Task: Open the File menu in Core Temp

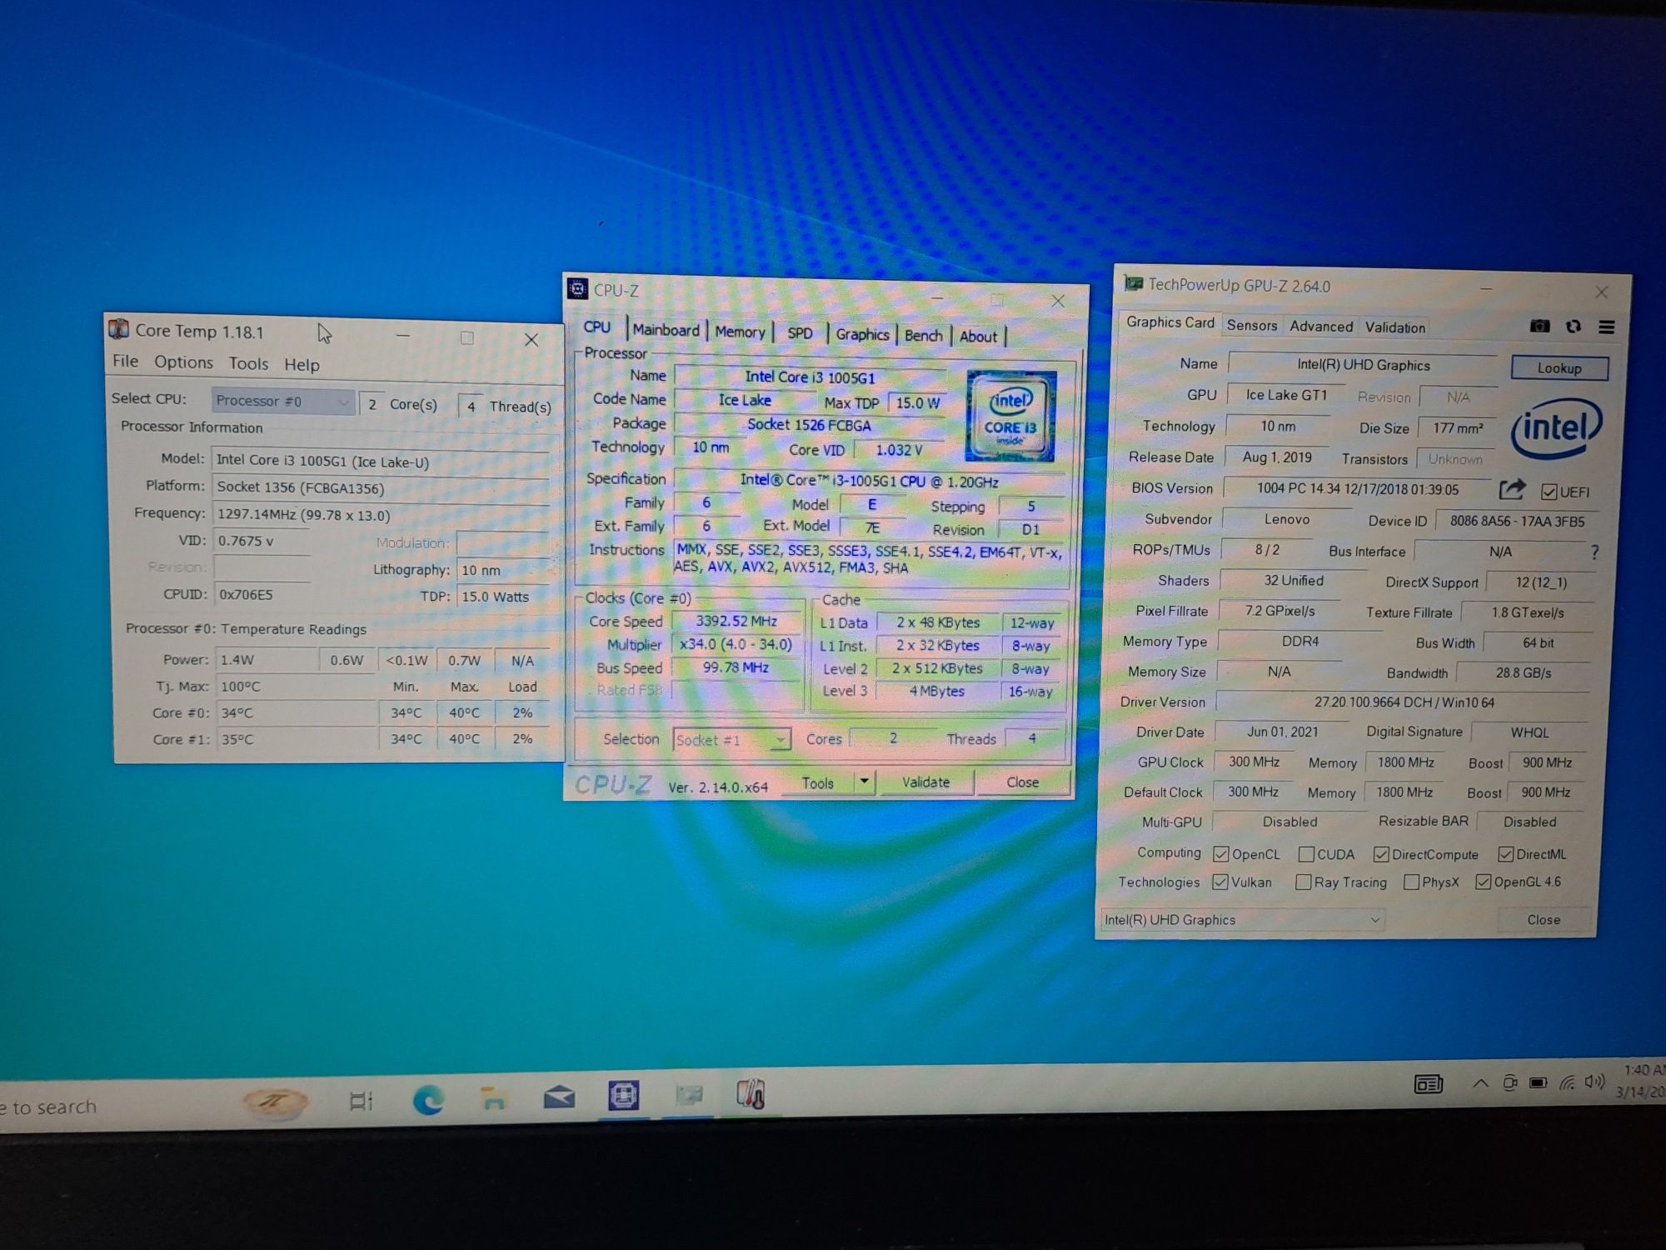Action: [125, 361]
